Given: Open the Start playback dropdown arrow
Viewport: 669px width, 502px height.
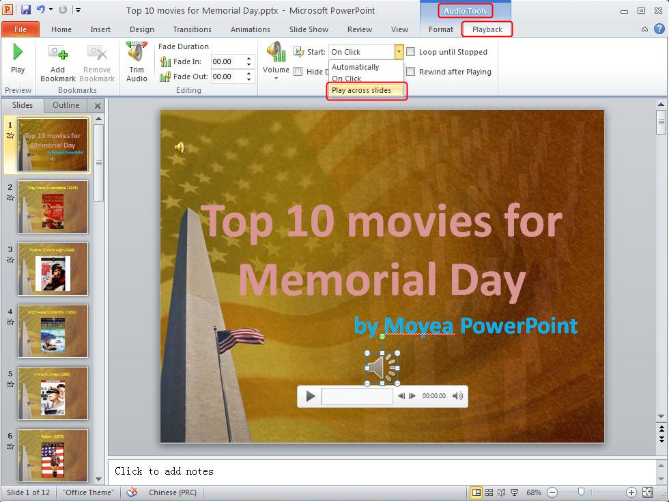Looking at the screenshot, I should 398,51.
